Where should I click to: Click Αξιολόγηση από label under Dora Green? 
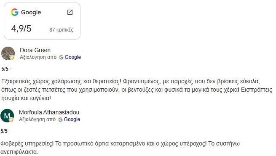[x=38, y=57]
